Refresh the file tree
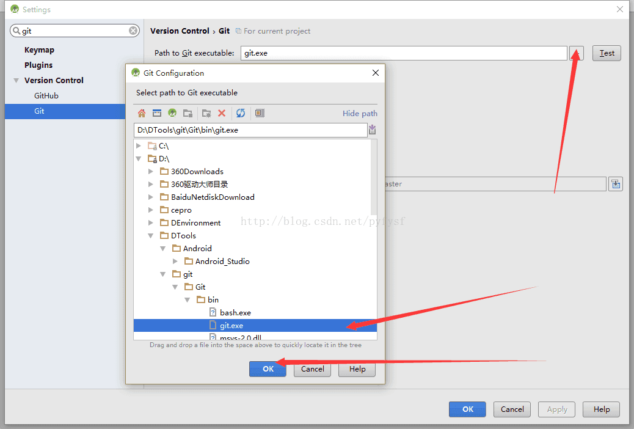The height and width of the screenshot is (429, 634). [241, 113]
